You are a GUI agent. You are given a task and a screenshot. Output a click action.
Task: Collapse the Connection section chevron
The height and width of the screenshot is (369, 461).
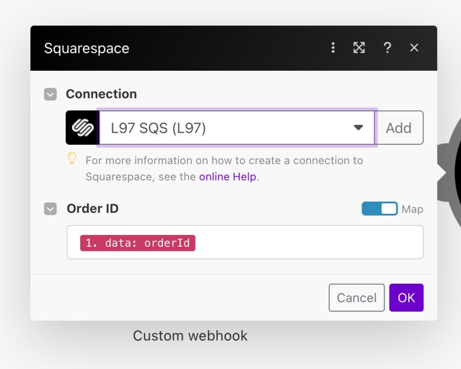coord(50,94)
